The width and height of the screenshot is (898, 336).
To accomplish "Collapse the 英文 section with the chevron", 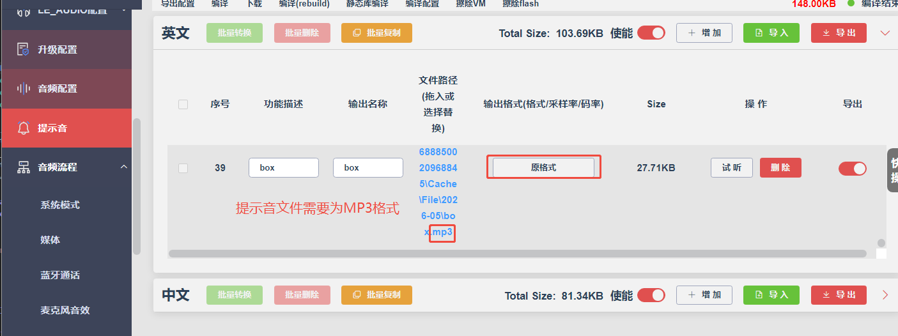I will tap(885, 33).
